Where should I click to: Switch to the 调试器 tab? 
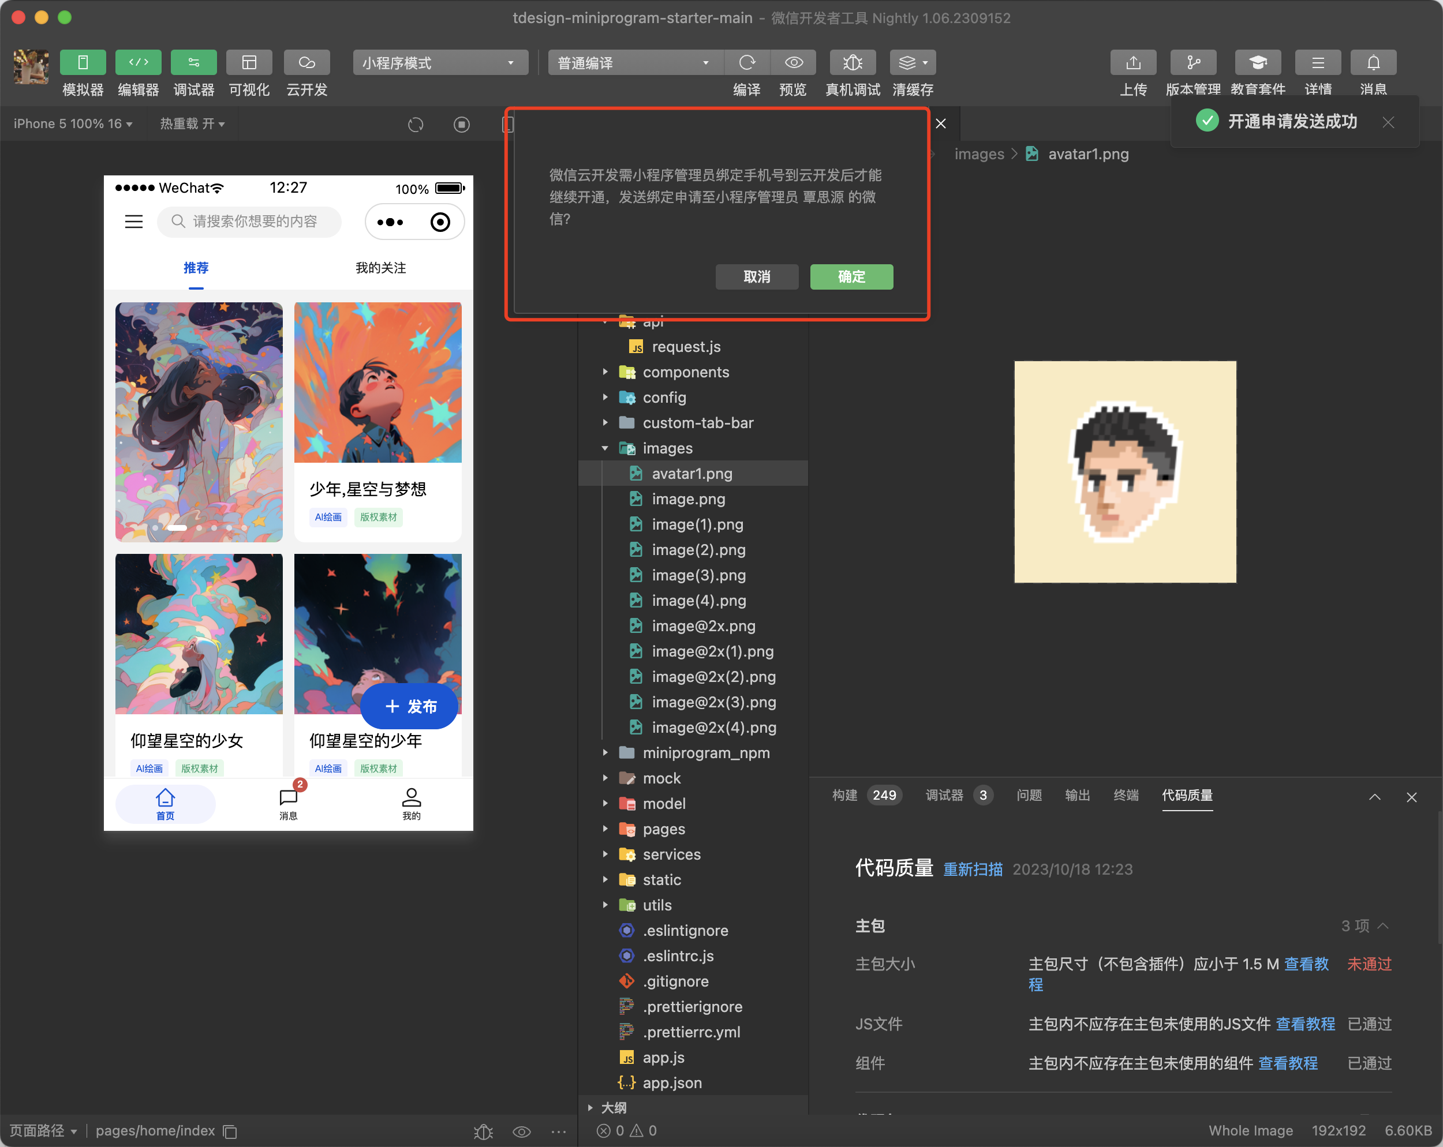[944, 795]
